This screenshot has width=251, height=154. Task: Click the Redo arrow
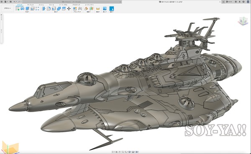click(x=19, y=2)
